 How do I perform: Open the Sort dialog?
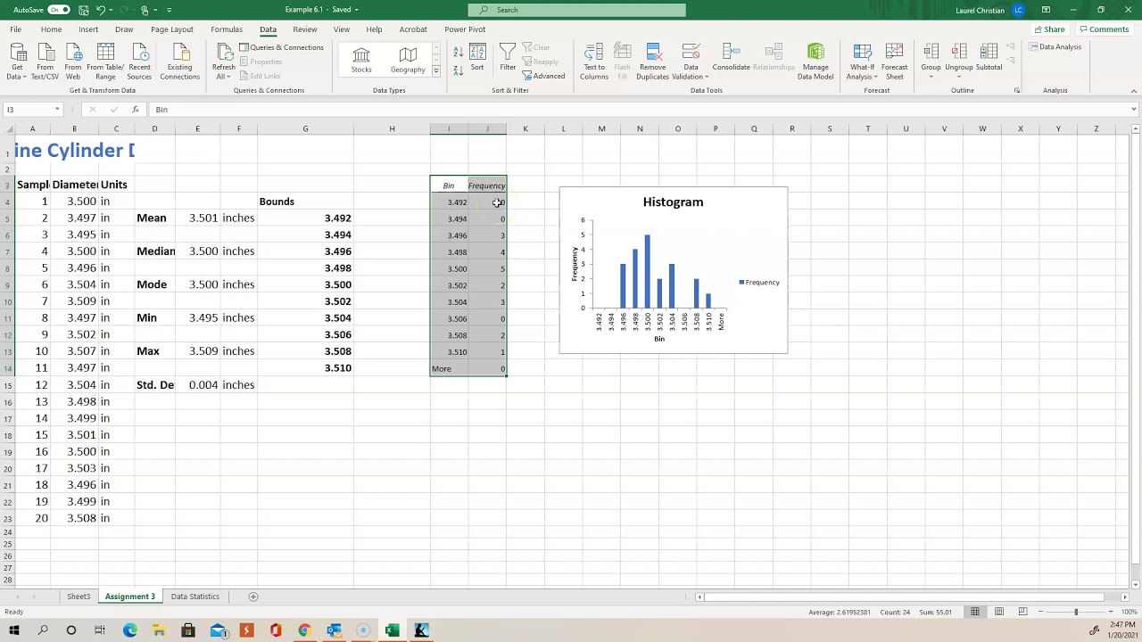[x=477, y=59]
